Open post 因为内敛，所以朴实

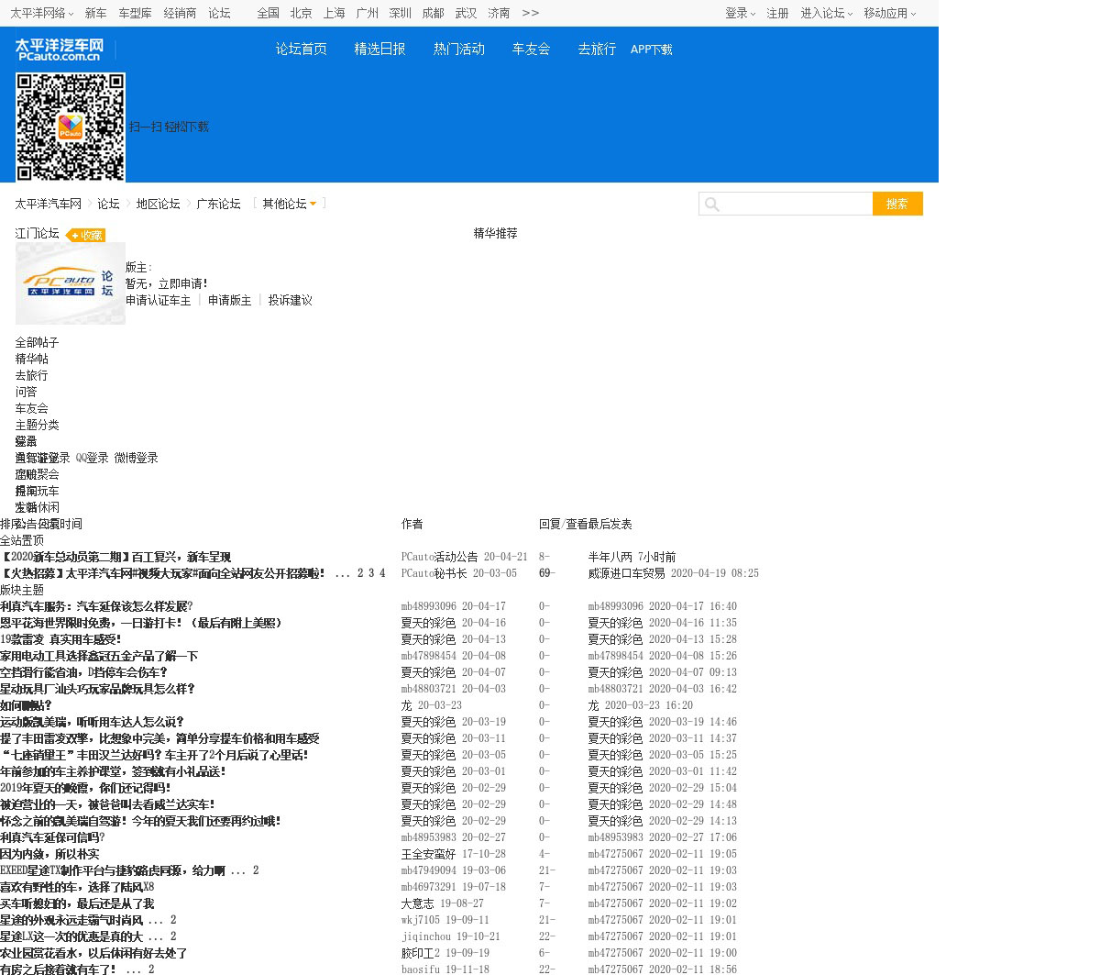pos(49,854)
